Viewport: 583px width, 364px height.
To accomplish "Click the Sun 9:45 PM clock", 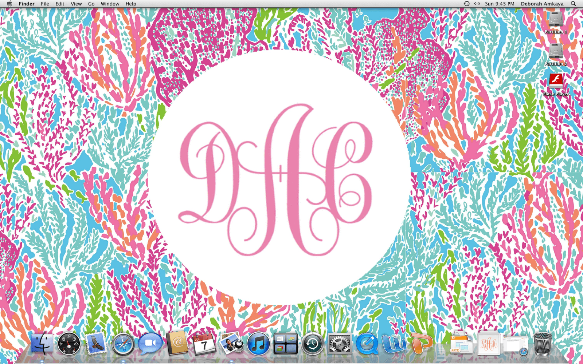I will click(500, 4).
